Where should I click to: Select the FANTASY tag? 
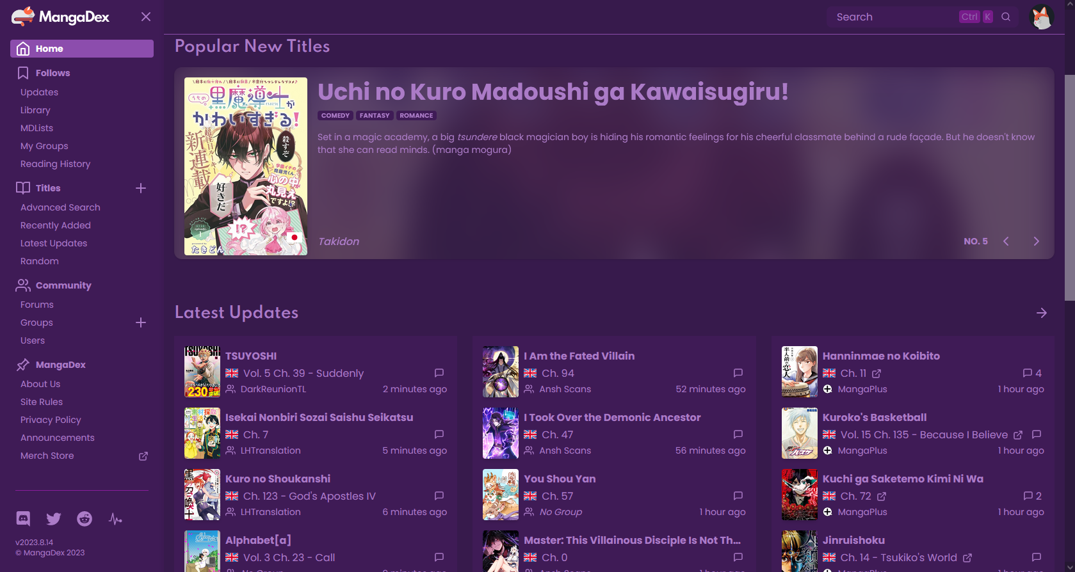point(375,116)
